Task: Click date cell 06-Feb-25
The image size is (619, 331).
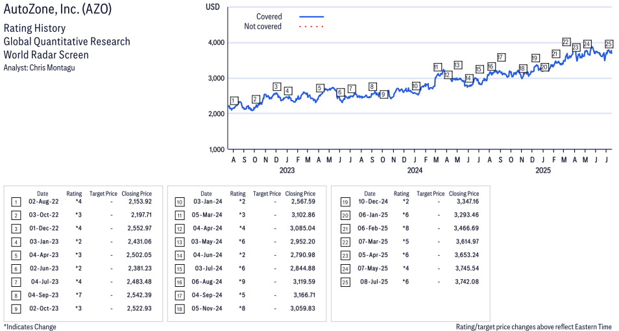Action: tap(372, 228)
